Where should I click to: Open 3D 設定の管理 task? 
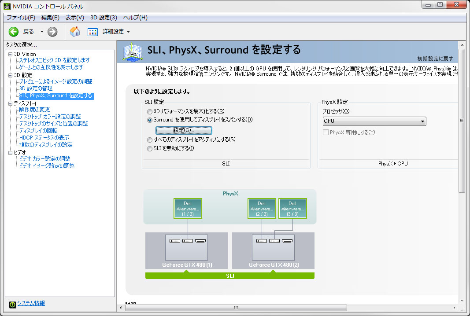[36, 88]
